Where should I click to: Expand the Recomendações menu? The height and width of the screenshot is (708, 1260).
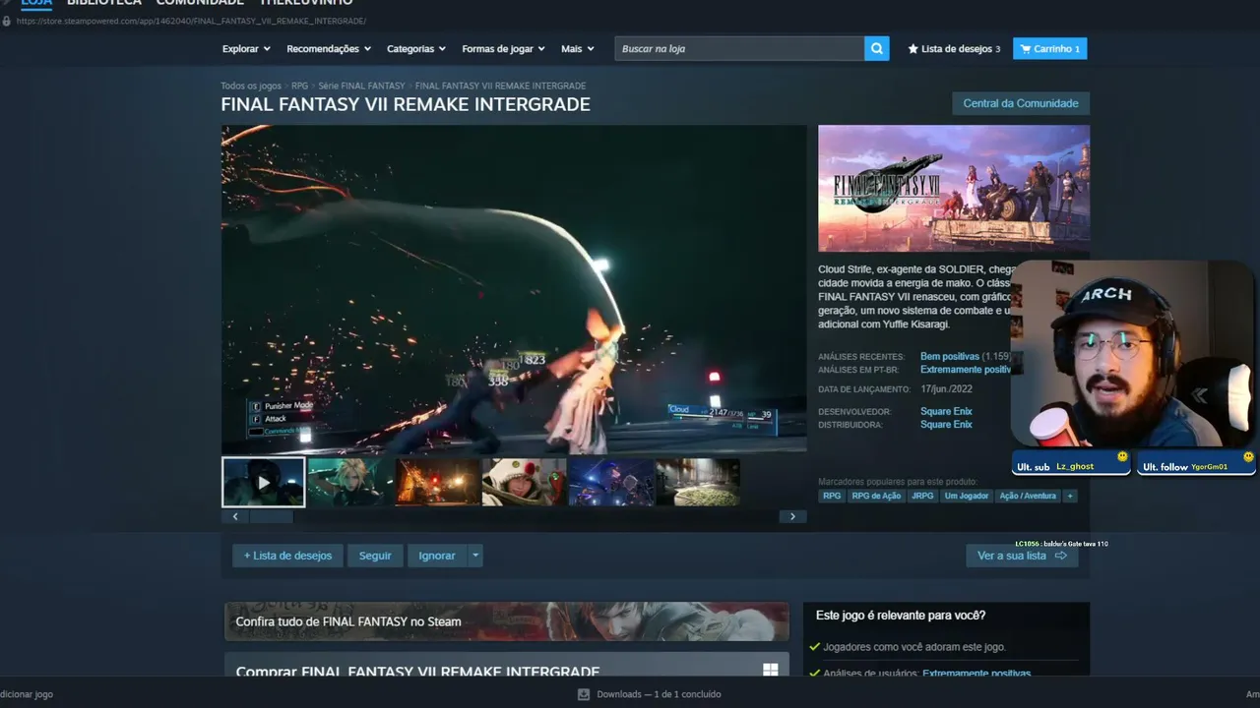coord(329,48)
